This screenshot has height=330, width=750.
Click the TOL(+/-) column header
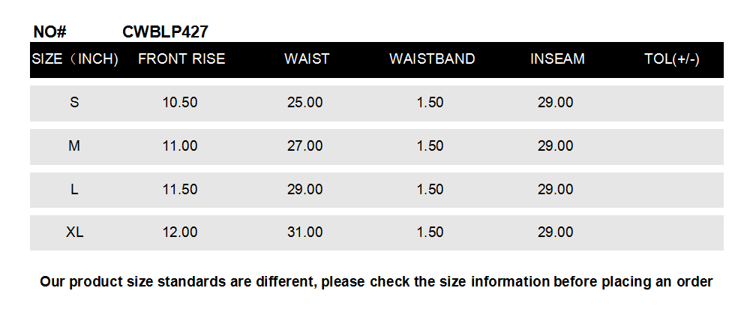(x=672, y=59)
